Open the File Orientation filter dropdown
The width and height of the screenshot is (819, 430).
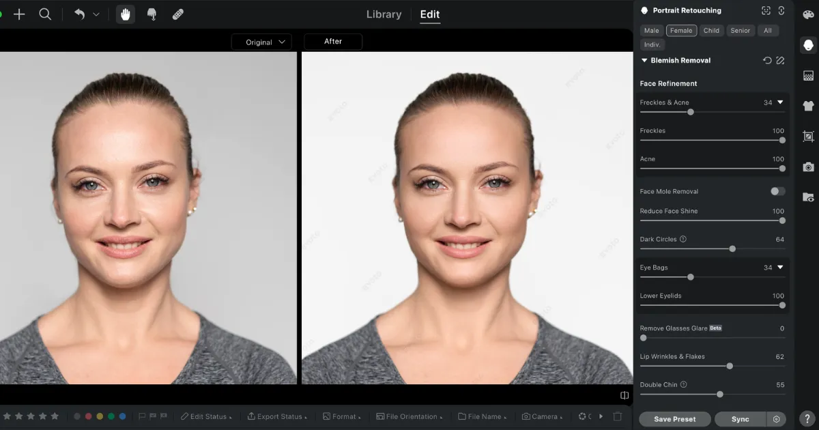(409, 416)
